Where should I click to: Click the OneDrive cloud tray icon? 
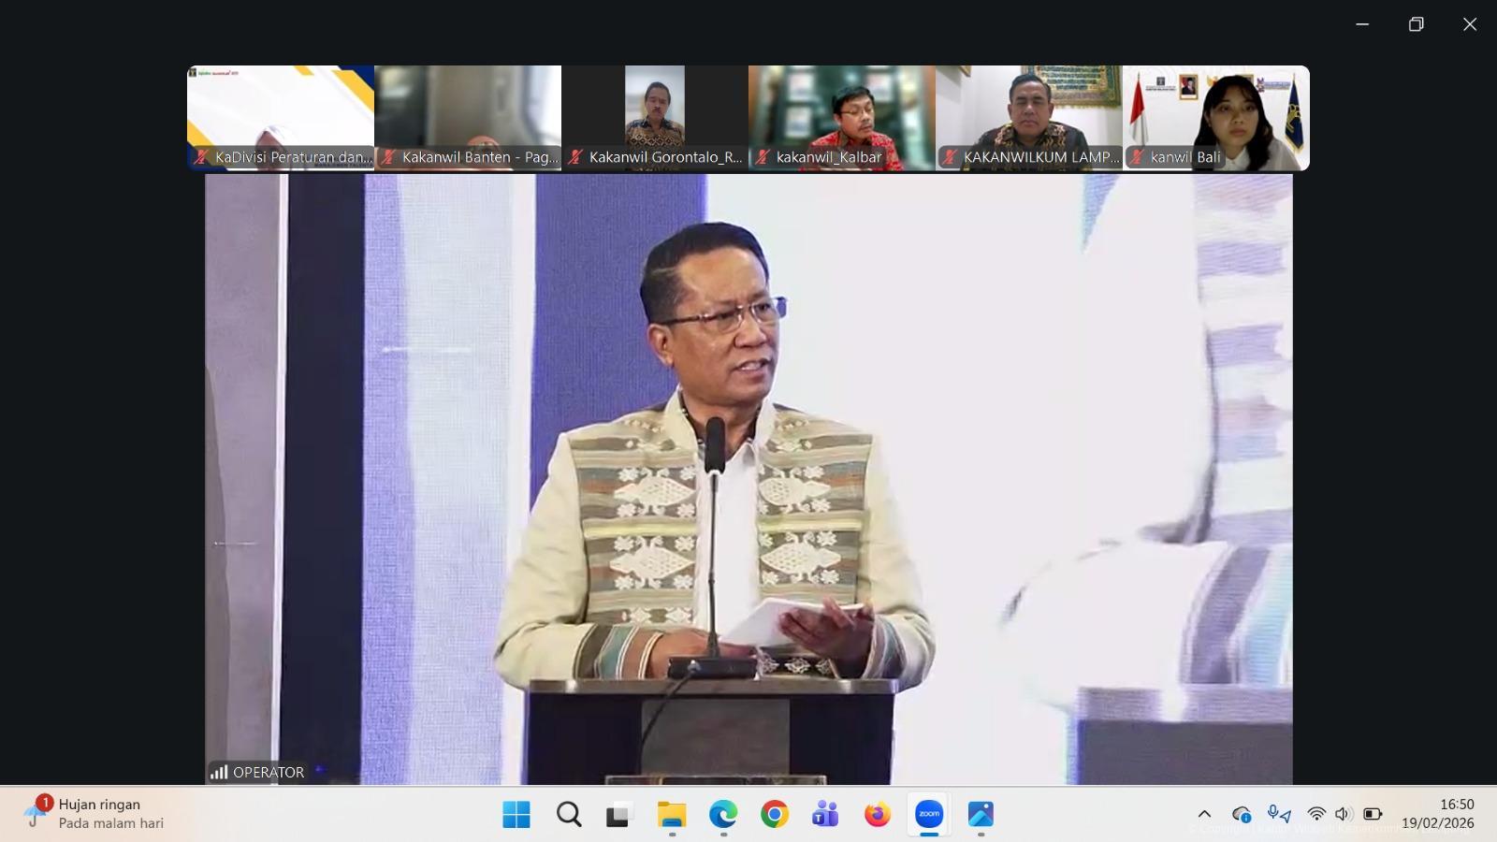pos(1241,814)
